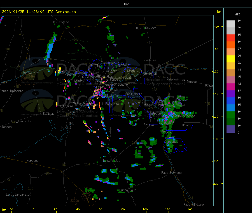252x213 pixels.
Task: Click the '-120' tick on the vertical axis
Action: click(x=216, y=71)
